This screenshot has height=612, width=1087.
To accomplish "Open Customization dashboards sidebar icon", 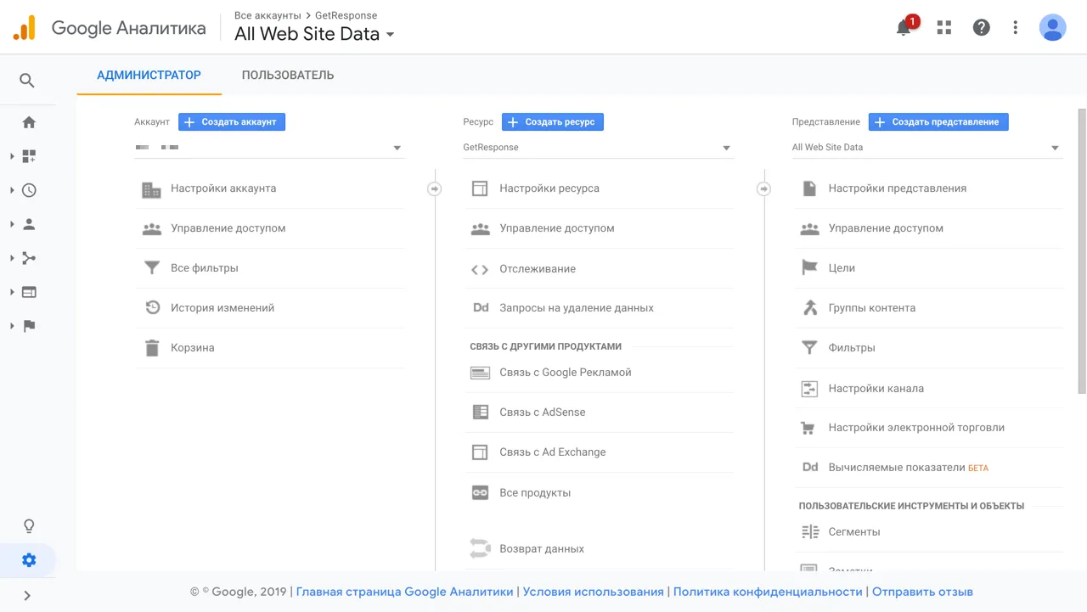I will click(x=29, y=156).
